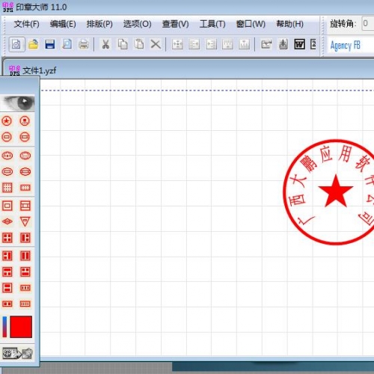
Task: Click the large red color swatch
Action: (x=21, y=327)
